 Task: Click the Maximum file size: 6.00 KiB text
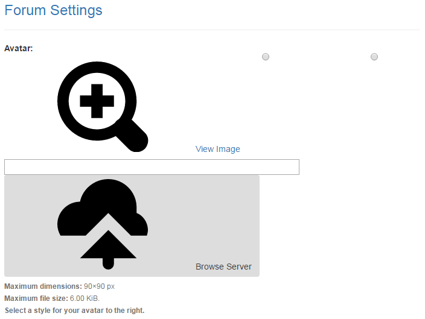pyautogui.click(x=52, y=298)
